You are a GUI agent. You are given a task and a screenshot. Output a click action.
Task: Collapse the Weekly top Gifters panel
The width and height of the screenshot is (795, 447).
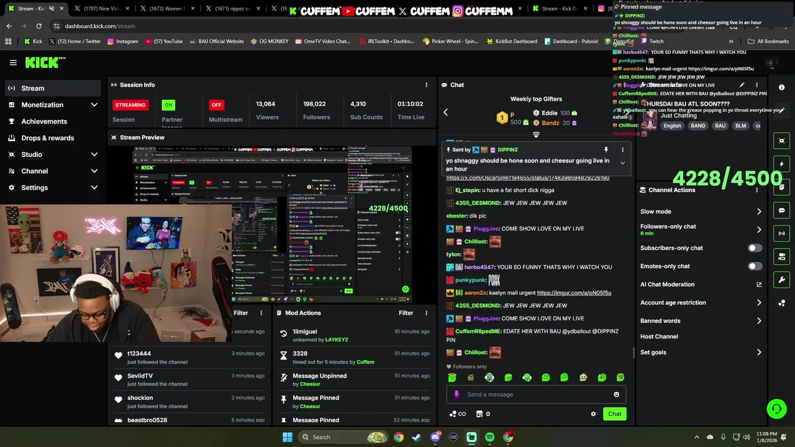point(536,135)
